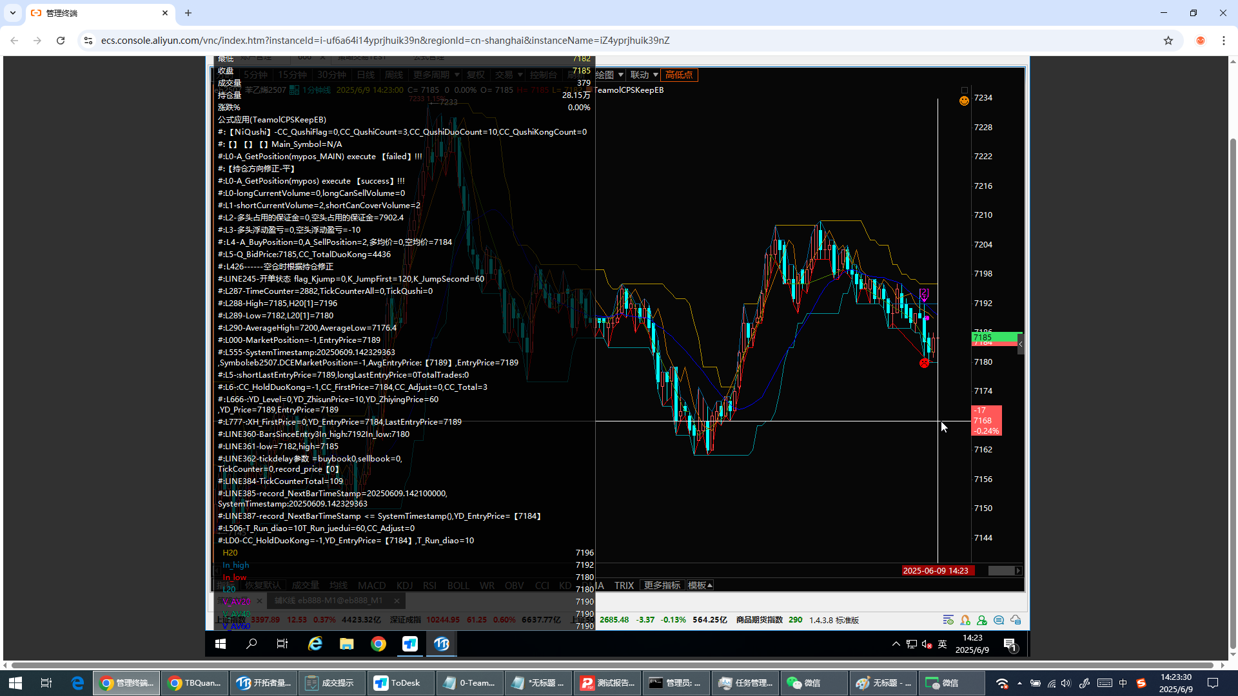1238x696 pixels.
Task: Click the red extension icon in Chrome toolbar
Action: 1201,41
